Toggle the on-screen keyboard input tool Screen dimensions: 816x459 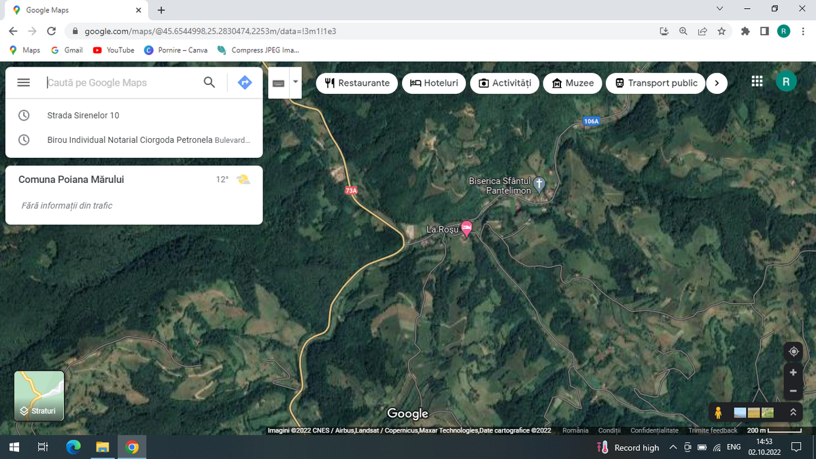point(279,83)
